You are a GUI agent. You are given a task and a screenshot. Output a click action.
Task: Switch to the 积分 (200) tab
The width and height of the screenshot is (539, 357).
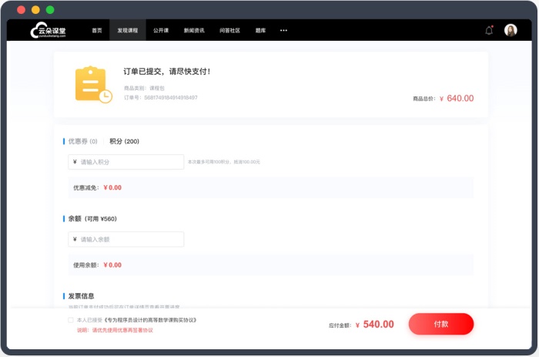(124, 141)
